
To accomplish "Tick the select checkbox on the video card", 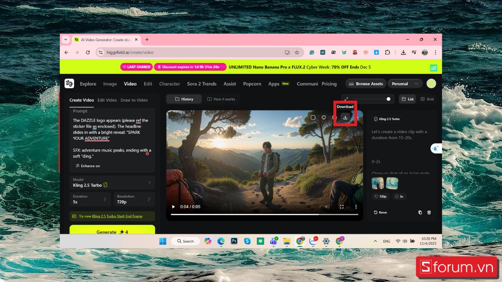I will [313, 117].
